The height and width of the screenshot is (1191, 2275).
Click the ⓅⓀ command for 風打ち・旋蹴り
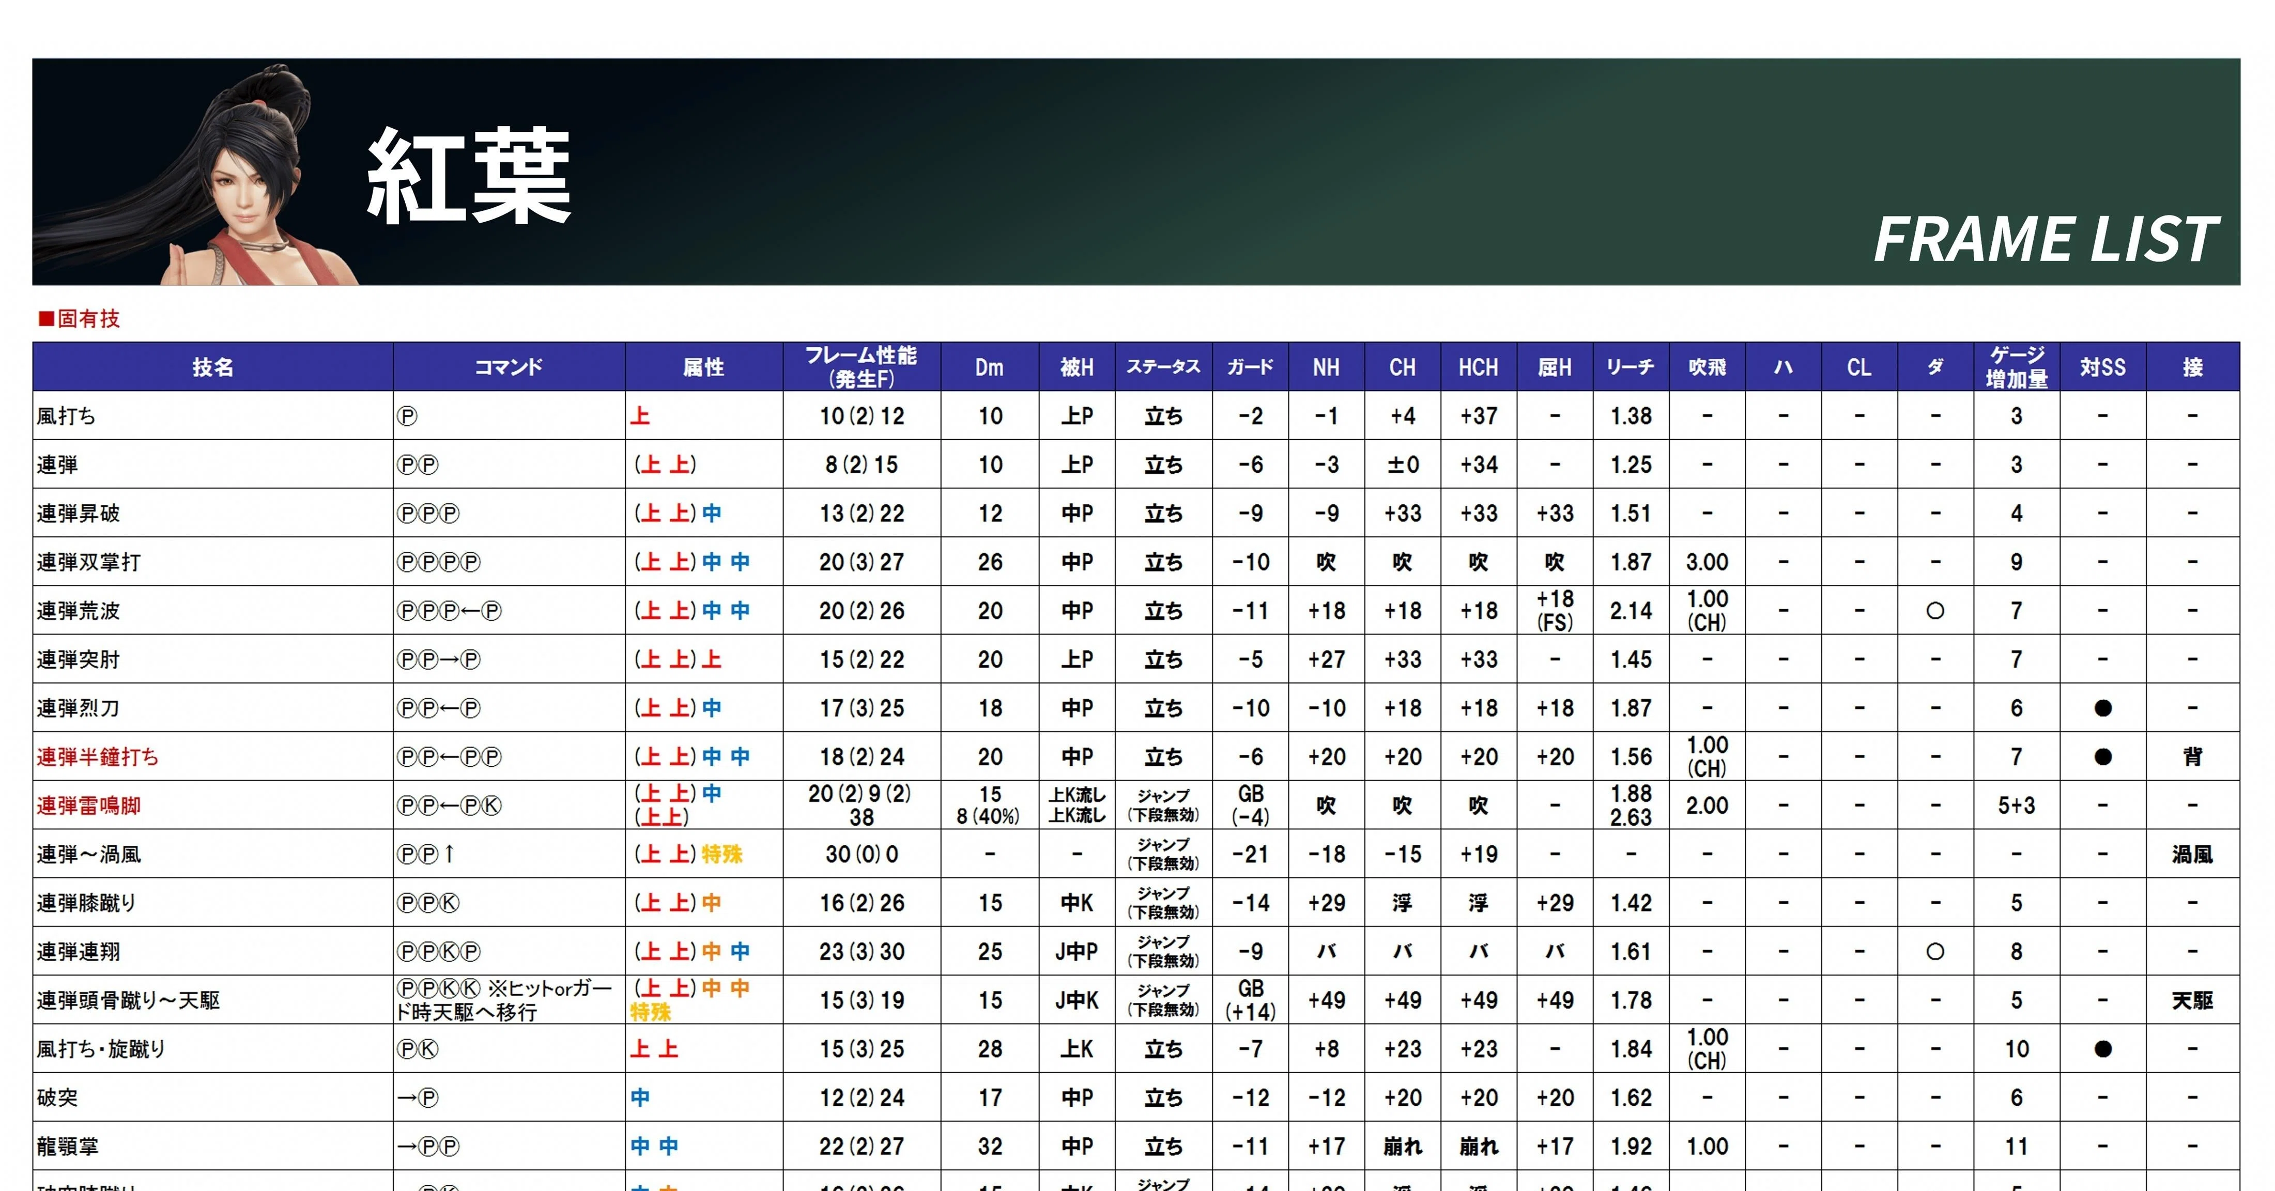(418, 1049)
